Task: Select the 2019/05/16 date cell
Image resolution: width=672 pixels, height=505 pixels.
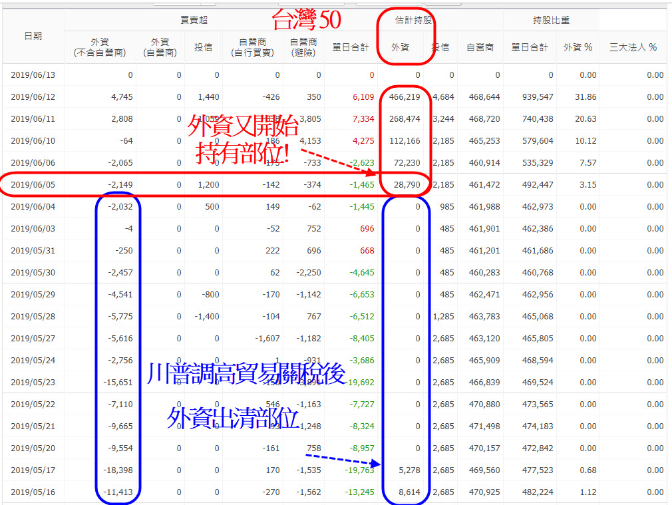Action: click(33, 492)
